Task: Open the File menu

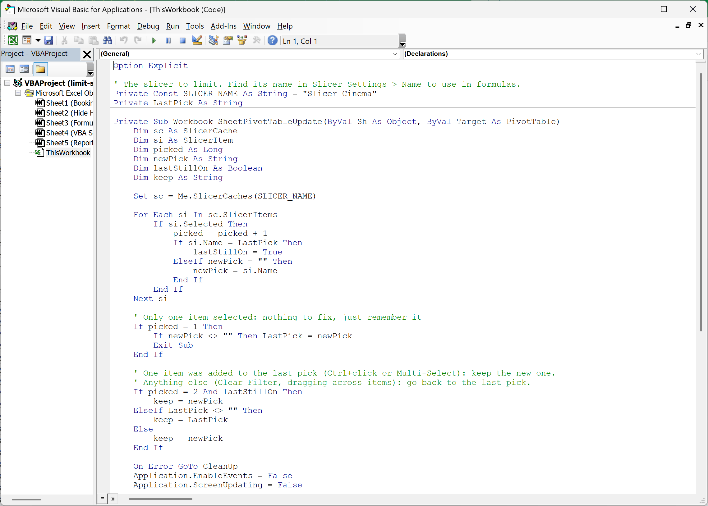Action: point(27,26)
